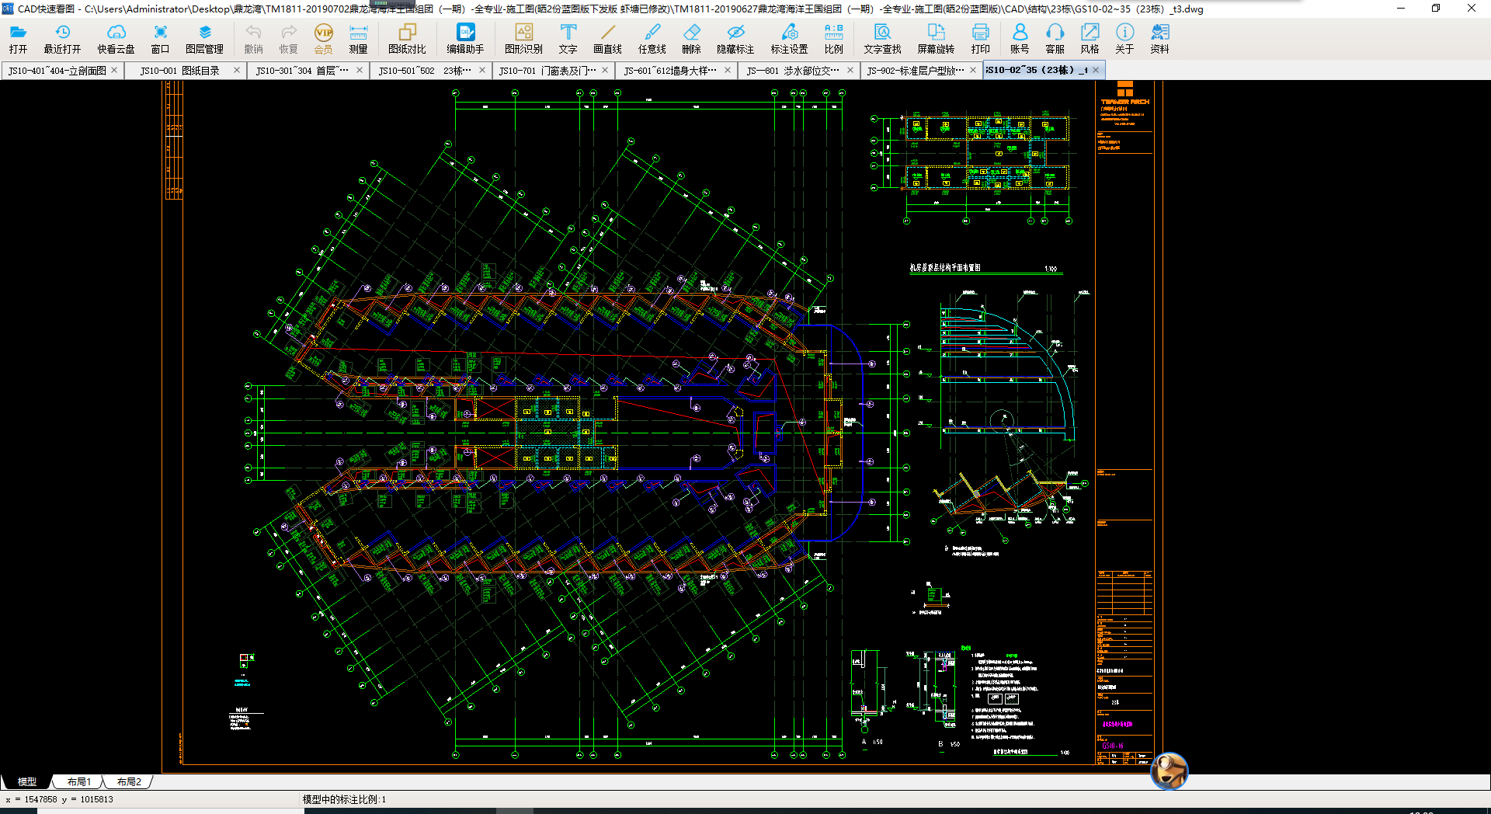Contact 客服 customer service
This screenshot has width=1491, height=814.
point(1055,39)
